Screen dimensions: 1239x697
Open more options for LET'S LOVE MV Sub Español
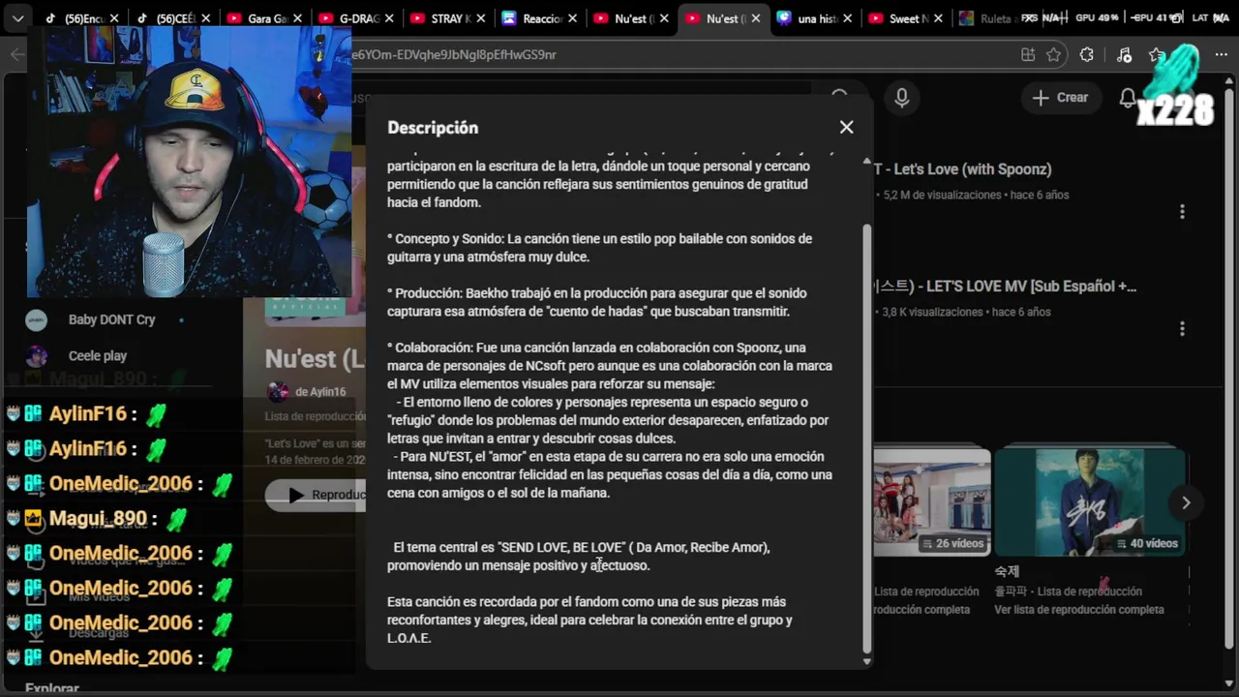pos(1182,329)
